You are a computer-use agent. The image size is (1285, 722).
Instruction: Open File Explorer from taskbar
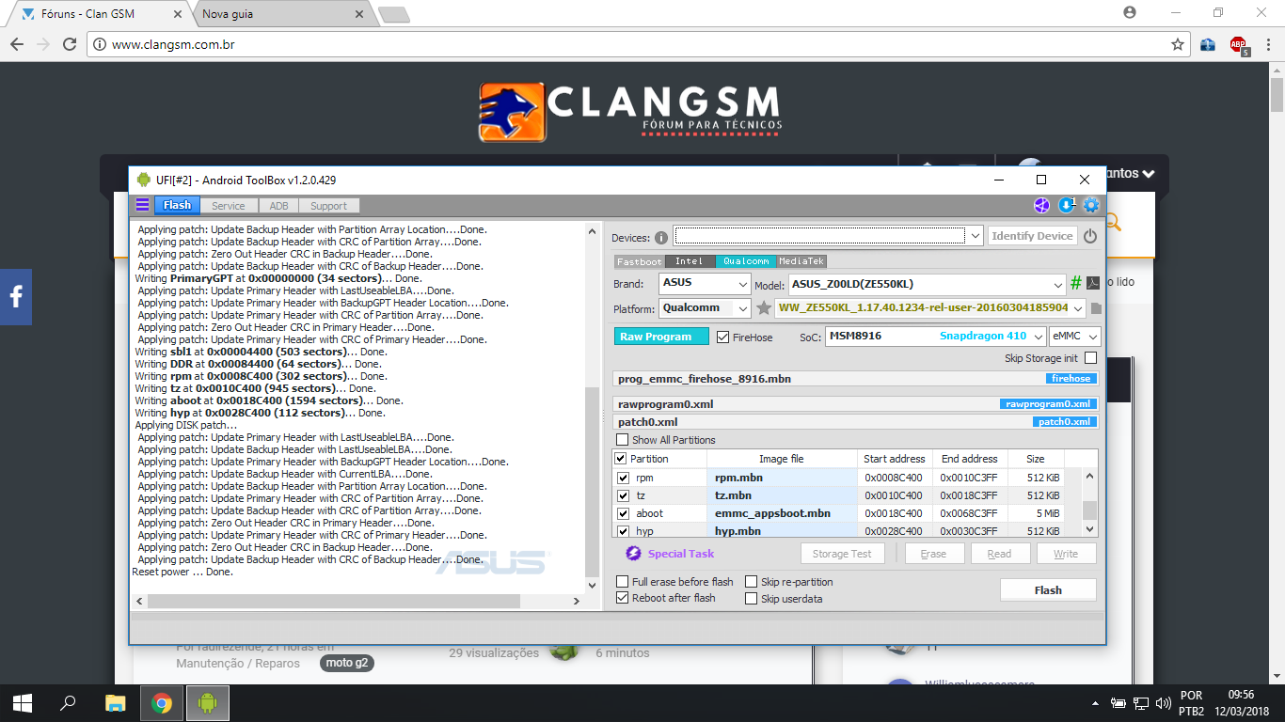pyautogui.click(x=115, y=703)
